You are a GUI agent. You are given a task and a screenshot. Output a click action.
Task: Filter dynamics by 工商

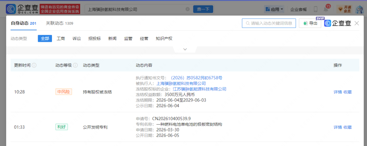(60, 39)
